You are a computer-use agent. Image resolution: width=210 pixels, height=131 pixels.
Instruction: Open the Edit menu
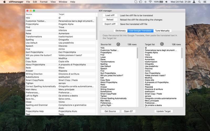pyautogui.click(x=35, y=2)
